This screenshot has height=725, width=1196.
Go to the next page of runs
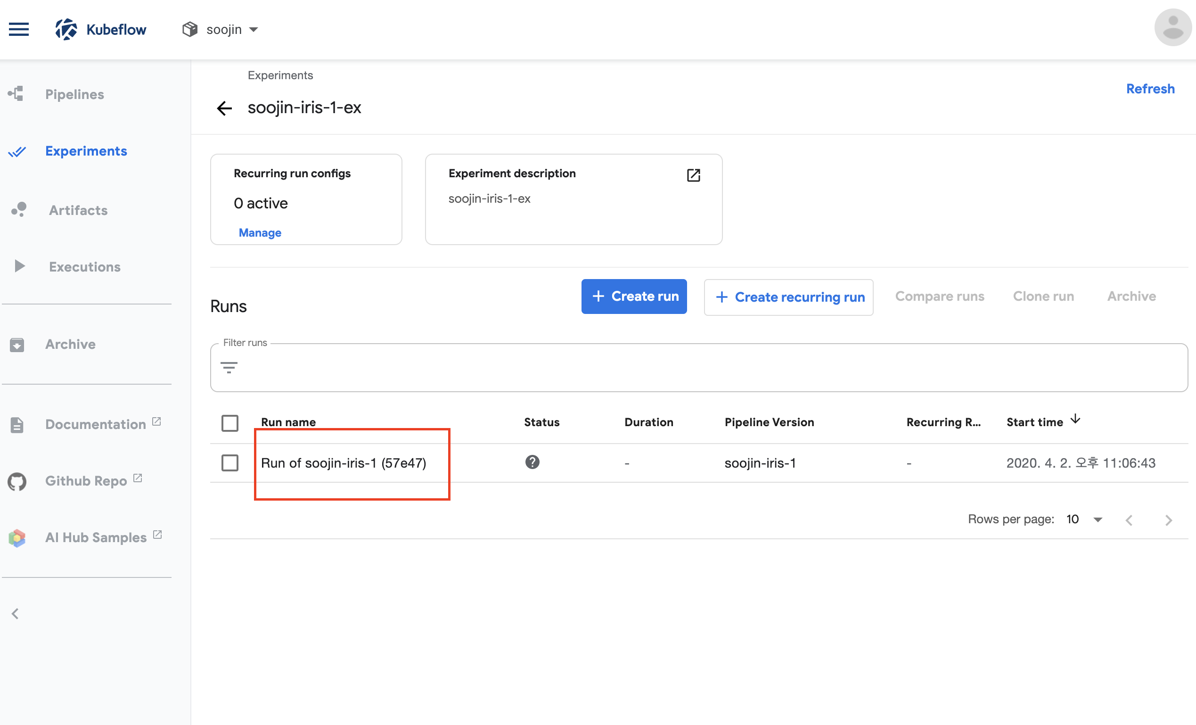pyautogui.click(x=1168, y=520)
